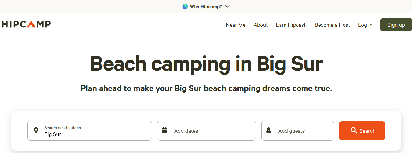
Task: Click the Beach camping in Big Sur heading
Action: point(206,63)
